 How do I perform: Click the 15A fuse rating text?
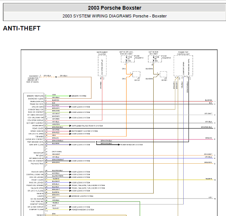tap(156, 61)
